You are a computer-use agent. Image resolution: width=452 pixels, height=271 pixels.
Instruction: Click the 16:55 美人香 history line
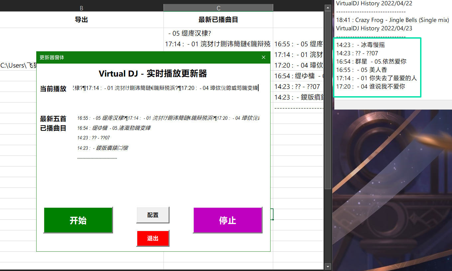362,70
